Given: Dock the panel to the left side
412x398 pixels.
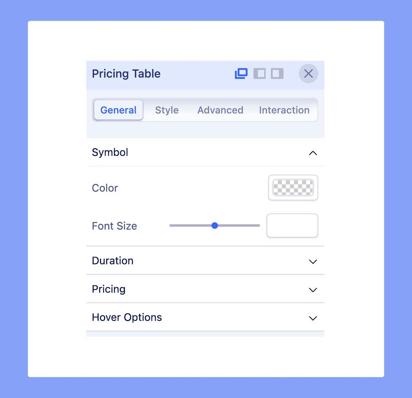Looking at the screenshot, I should coord(259,74).
